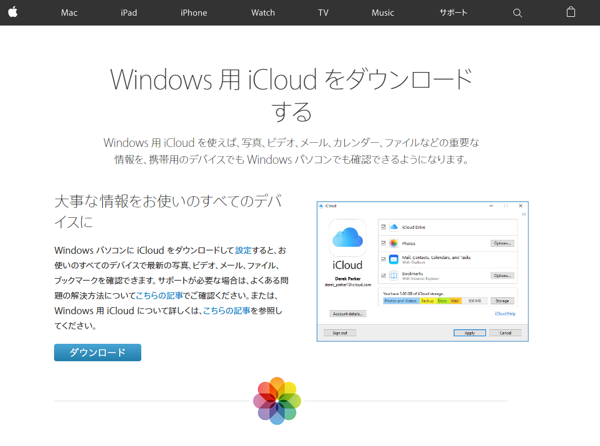Click the 600 MB free storage label
Screen dimensions: 600x446
[475, 301]
